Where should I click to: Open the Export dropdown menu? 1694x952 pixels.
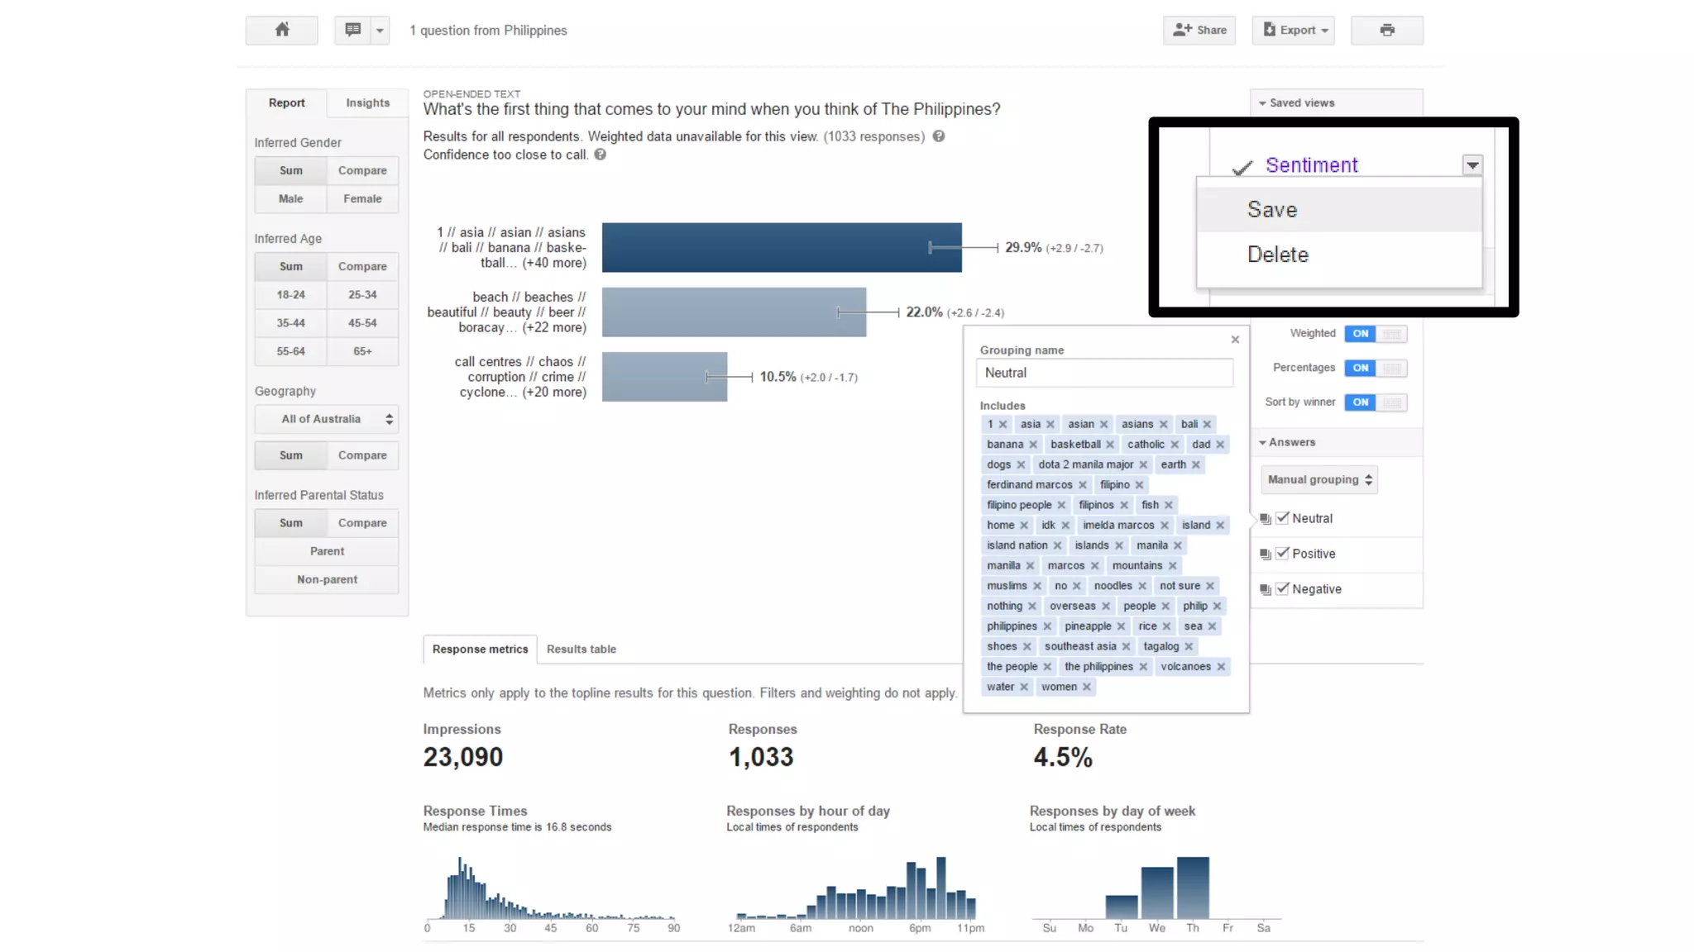(1294, 31)
